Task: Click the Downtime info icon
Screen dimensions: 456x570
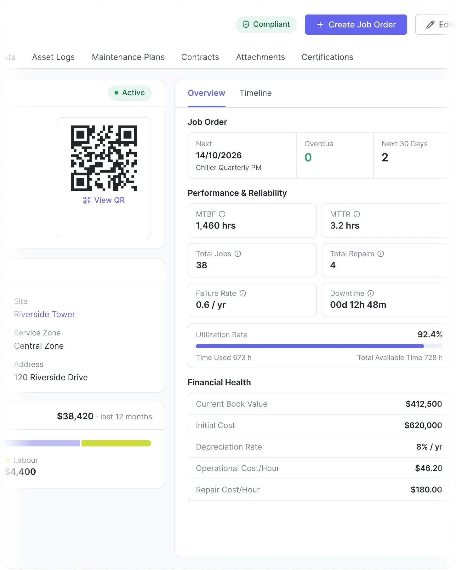Action: point(371,294)
